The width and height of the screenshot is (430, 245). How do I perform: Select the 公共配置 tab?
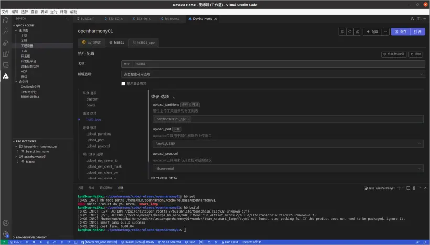[x=91, y=43]
